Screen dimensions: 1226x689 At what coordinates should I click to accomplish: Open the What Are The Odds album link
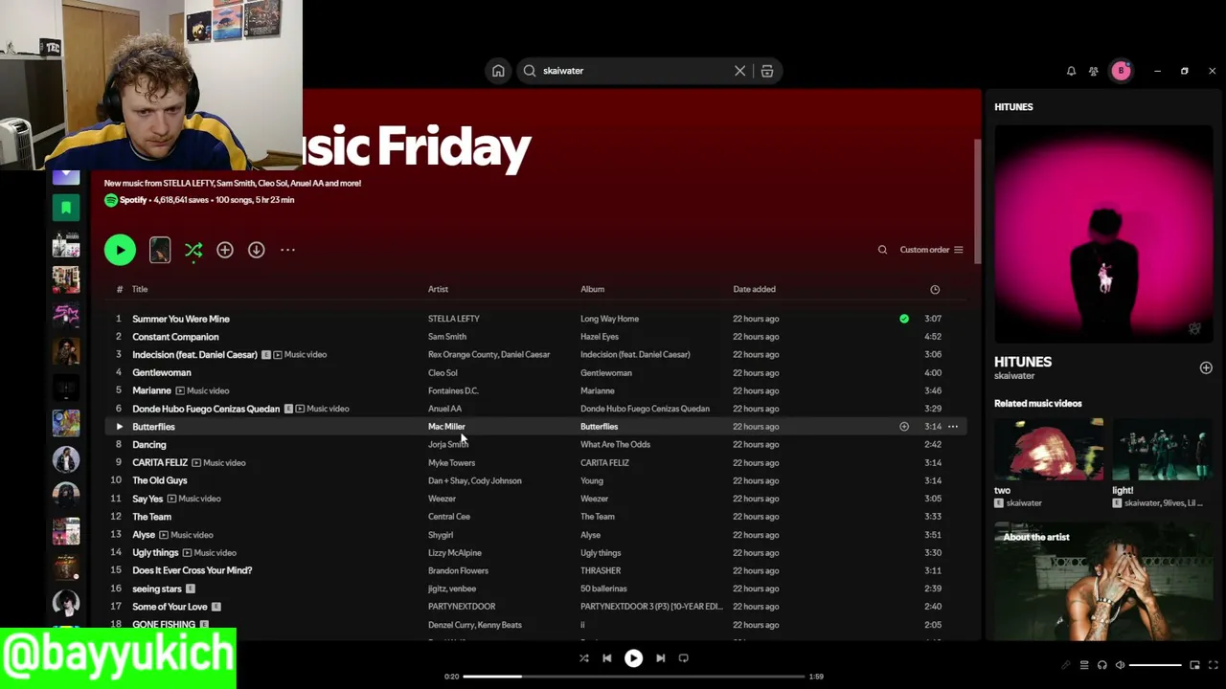pyautogui.click(x=615, y=445)
